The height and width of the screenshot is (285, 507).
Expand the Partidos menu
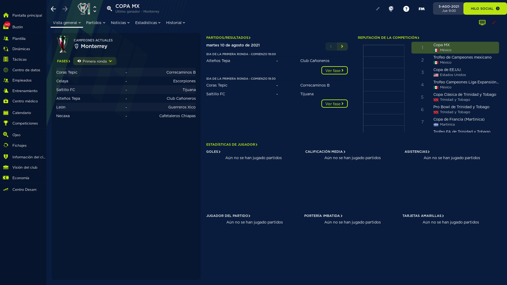coord(96,23)
